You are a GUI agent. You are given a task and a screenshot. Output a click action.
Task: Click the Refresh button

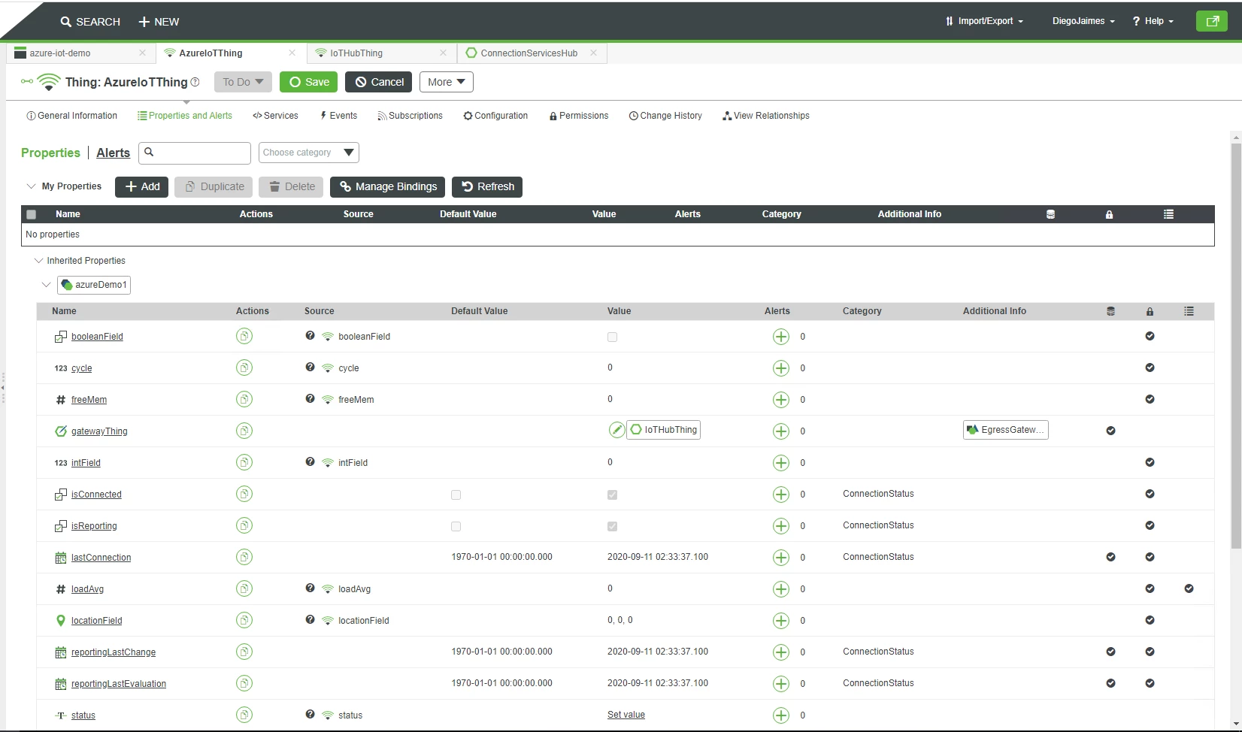click(x=487, y=186)
